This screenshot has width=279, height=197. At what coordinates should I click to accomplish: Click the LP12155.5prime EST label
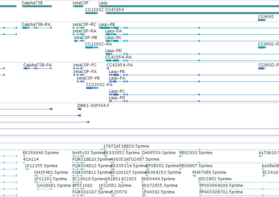41,166
